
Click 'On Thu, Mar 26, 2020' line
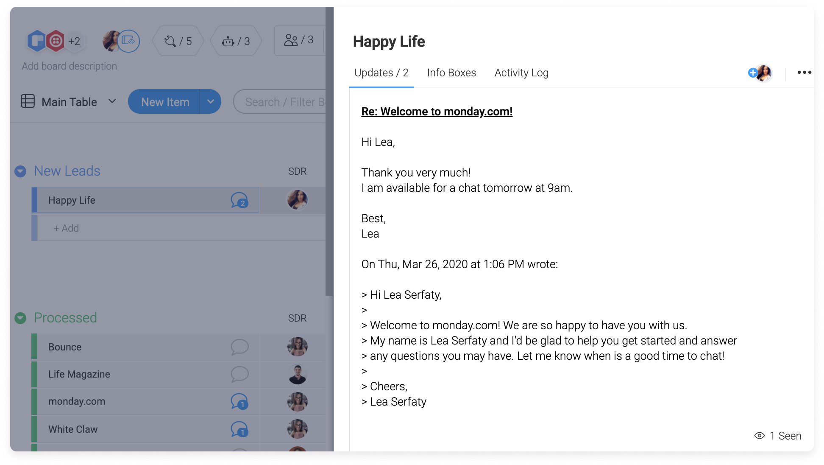click(459, 264)
